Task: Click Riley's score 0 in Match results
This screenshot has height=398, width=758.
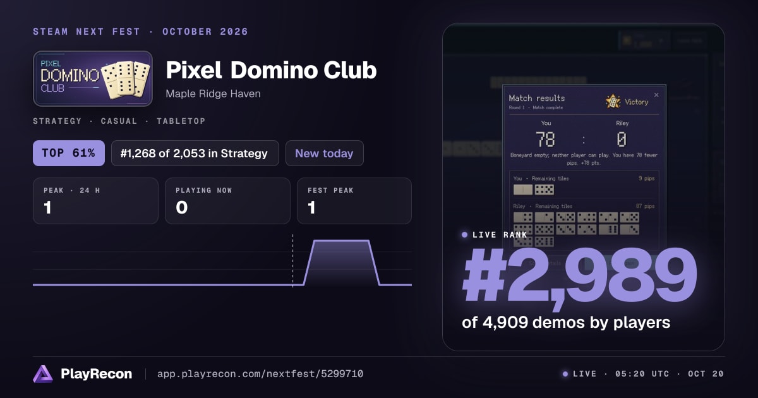Action: (x=622, y=139)
